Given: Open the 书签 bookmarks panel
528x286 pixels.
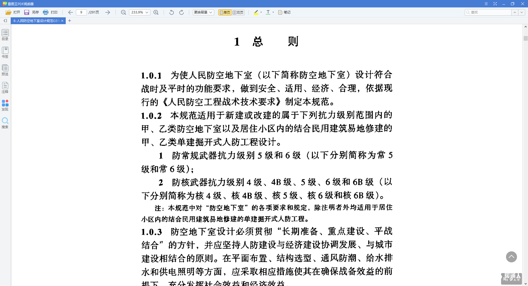Looking at the screenshot, I should (5, 52).
